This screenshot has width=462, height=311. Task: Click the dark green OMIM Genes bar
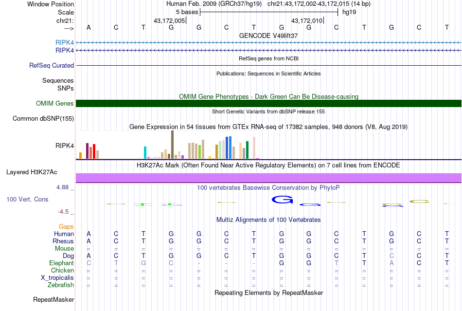268,104
